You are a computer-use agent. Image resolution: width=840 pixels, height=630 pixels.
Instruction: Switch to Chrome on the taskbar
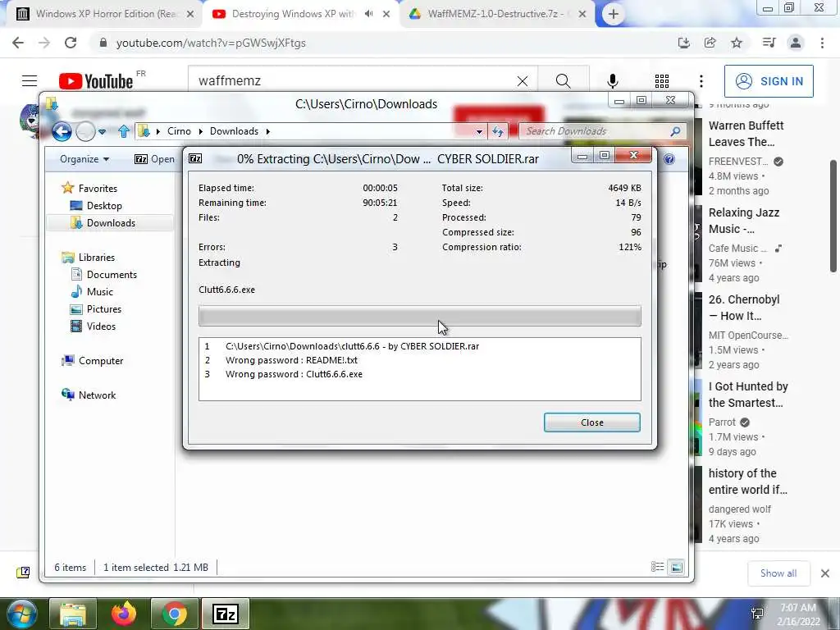tap(174, 614)
